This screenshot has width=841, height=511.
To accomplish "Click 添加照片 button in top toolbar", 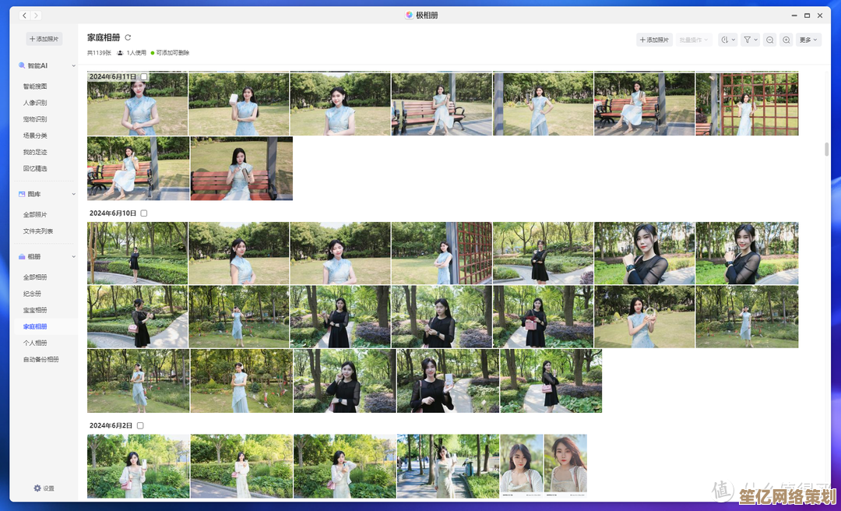I will tap(654, 40).
